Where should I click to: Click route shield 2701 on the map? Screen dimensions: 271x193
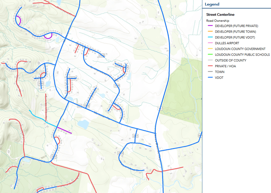pos(135,136)
